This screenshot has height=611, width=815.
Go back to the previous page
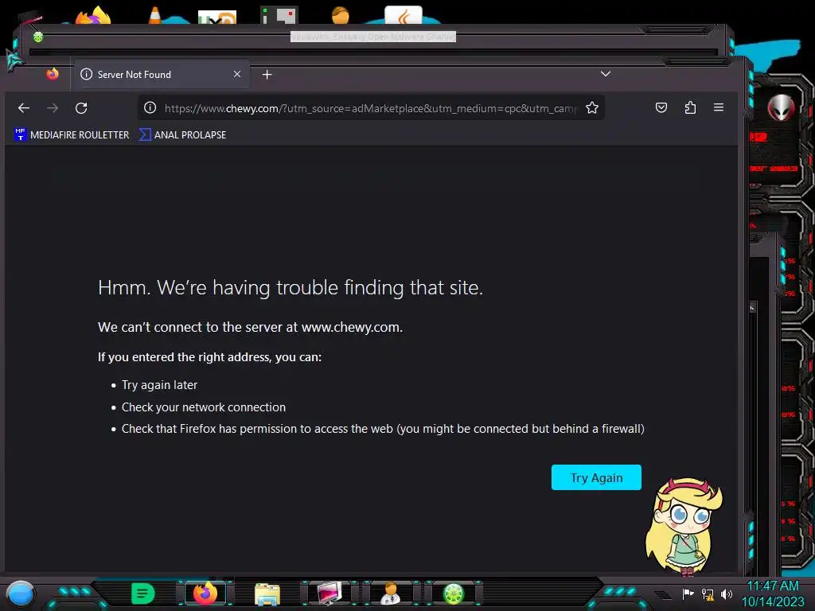[x=24, y=108]
